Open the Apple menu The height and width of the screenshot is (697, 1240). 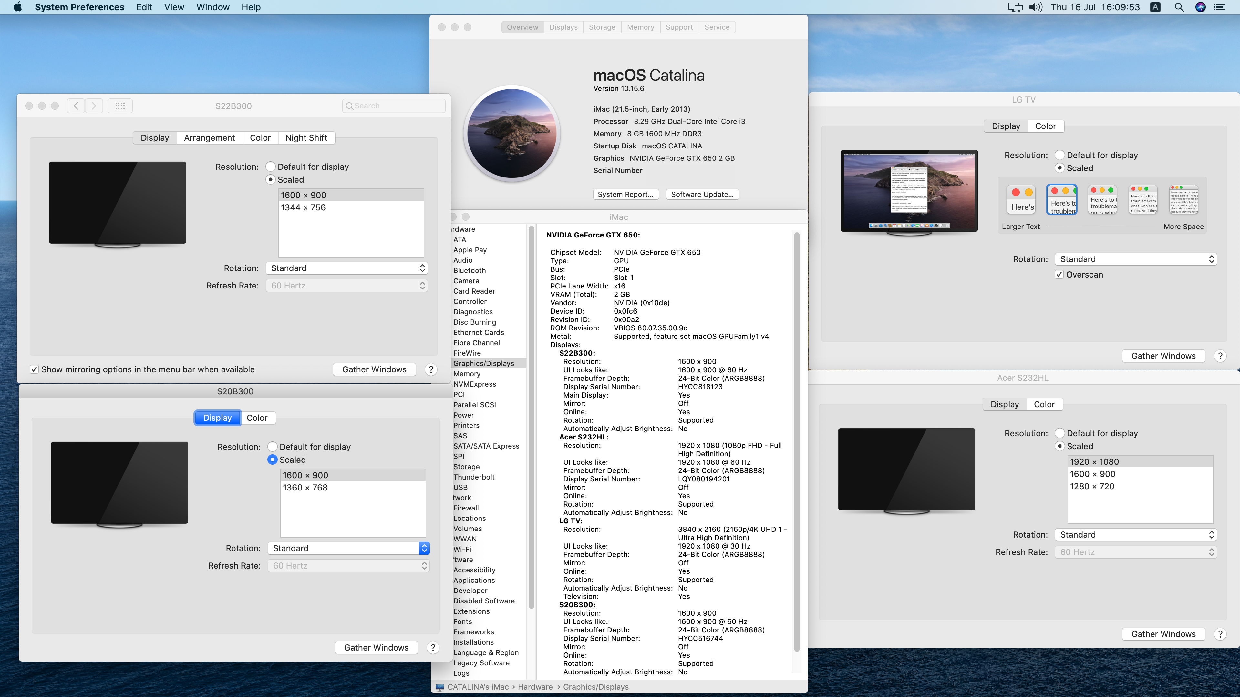pos(18,7)
